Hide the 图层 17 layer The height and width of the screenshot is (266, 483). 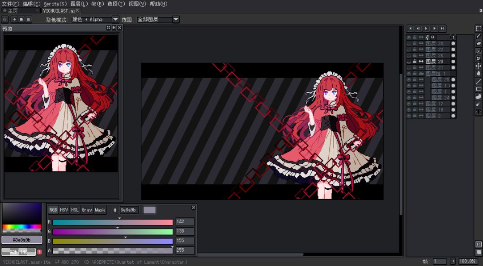[409, 104]
